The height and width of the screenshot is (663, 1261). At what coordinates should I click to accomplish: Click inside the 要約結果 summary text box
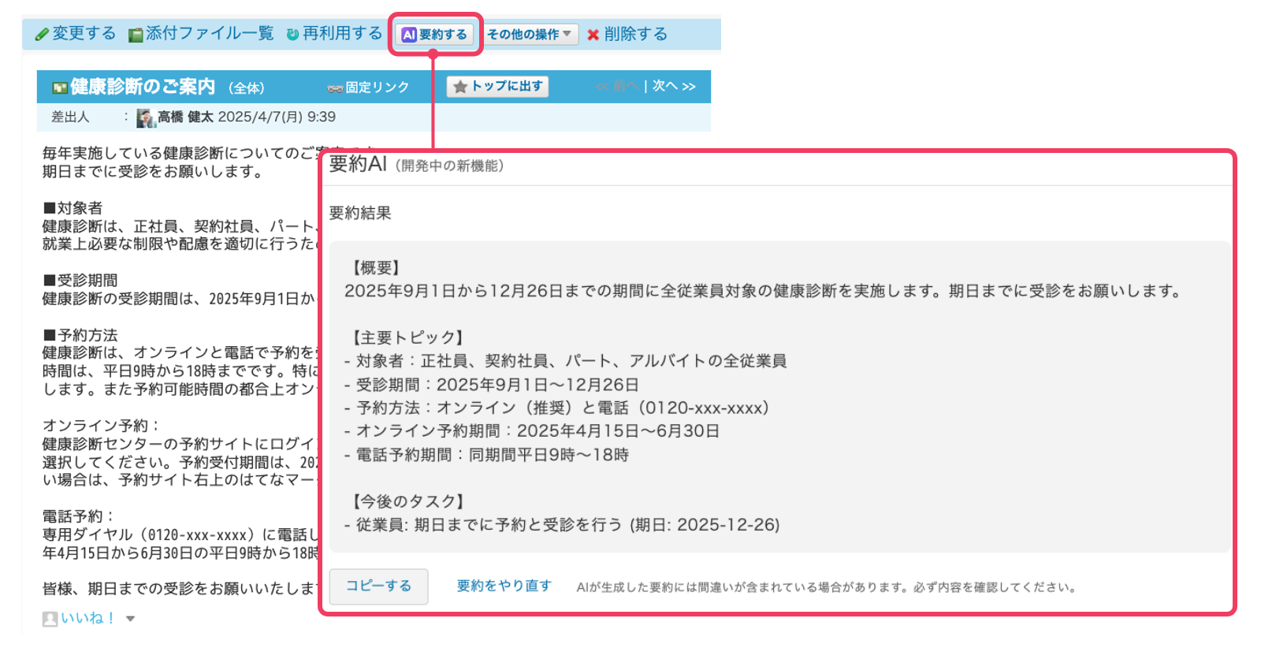pyautogui.click(x=779, y=396)
